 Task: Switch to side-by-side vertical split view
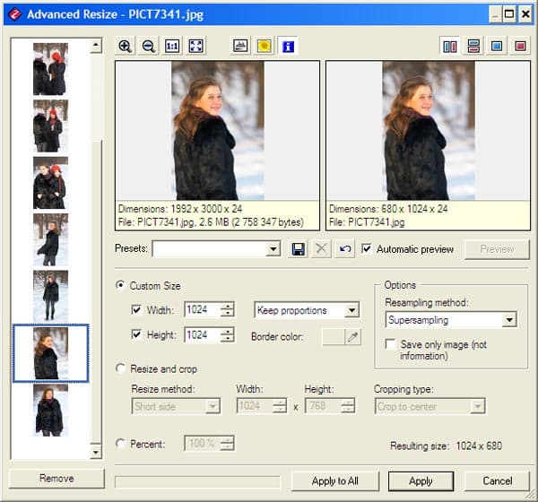[x=450, y=46]
